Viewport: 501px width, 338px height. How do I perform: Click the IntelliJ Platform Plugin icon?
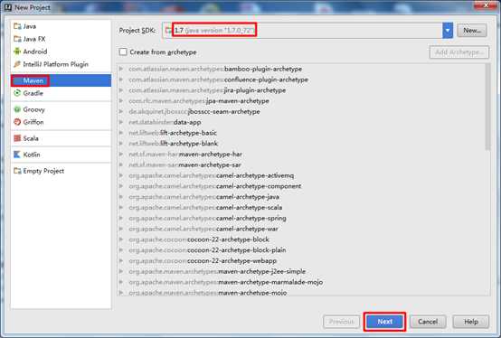[17, 64]
